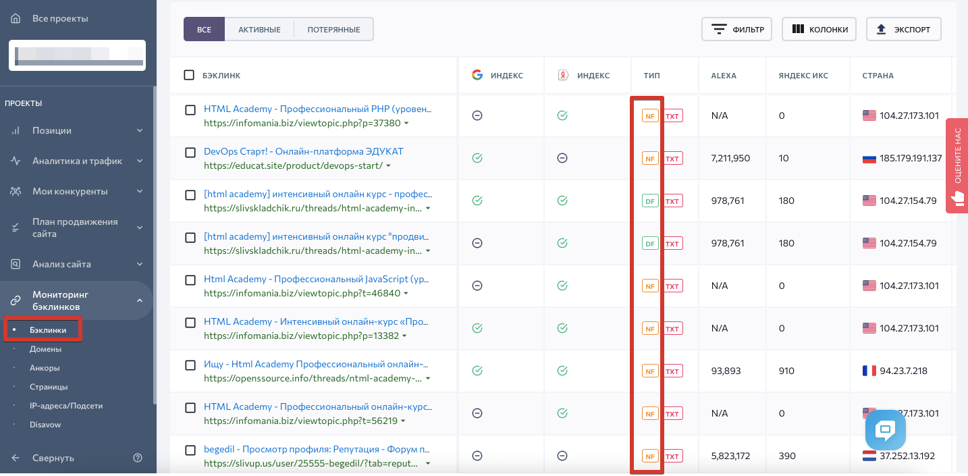
Task: Toggle the select-all checkbox in table header
Action: pos(189,75)
